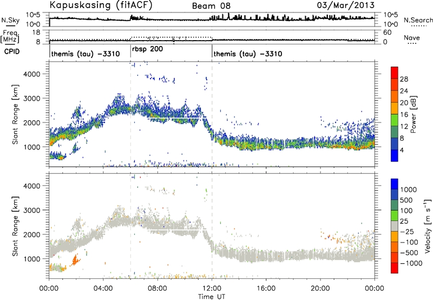Click the '16:00' time axis tick label
The image size is (433, 300).
(x=266, y=289)
